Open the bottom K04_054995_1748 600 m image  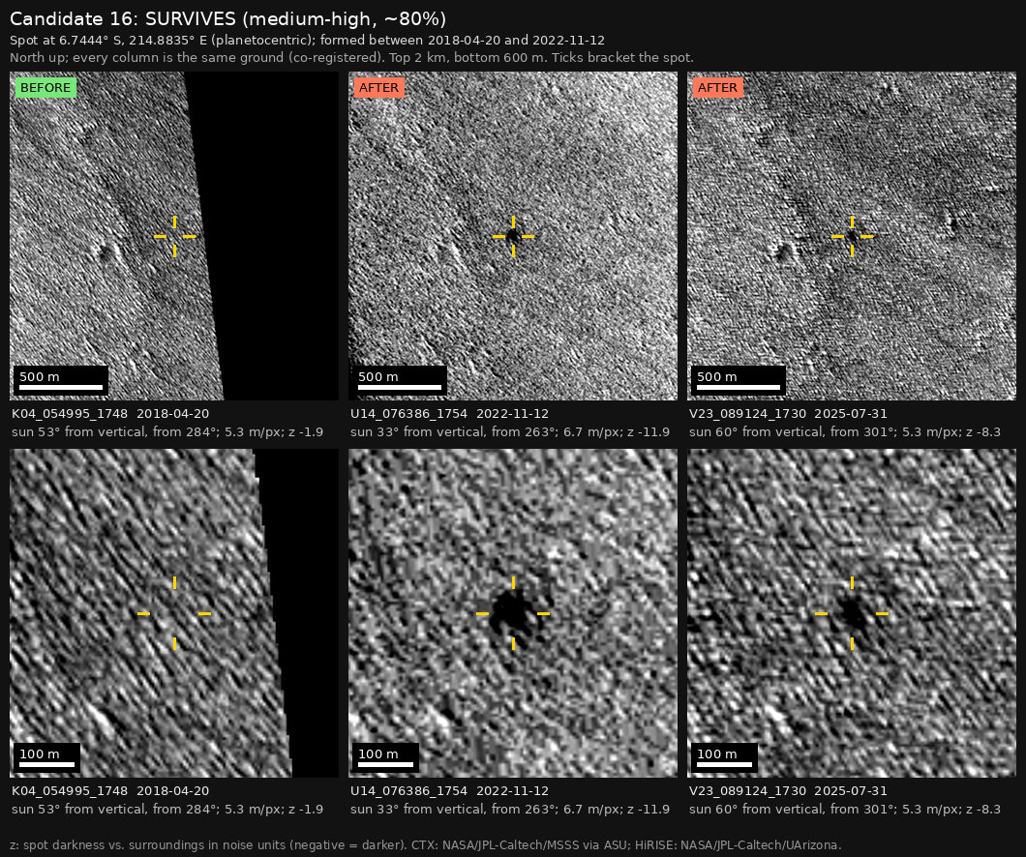pos(174,613)
